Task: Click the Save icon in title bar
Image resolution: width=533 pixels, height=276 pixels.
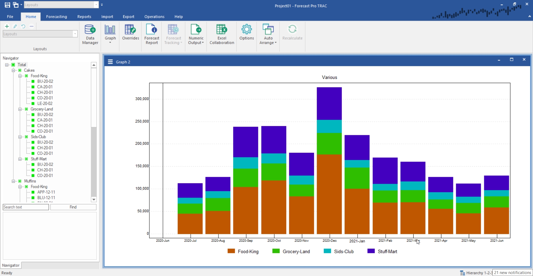Action: point(7,5)
